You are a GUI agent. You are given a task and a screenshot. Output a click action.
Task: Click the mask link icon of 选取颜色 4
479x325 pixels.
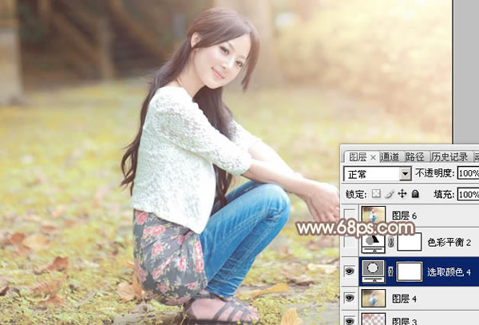click(390, 271)
